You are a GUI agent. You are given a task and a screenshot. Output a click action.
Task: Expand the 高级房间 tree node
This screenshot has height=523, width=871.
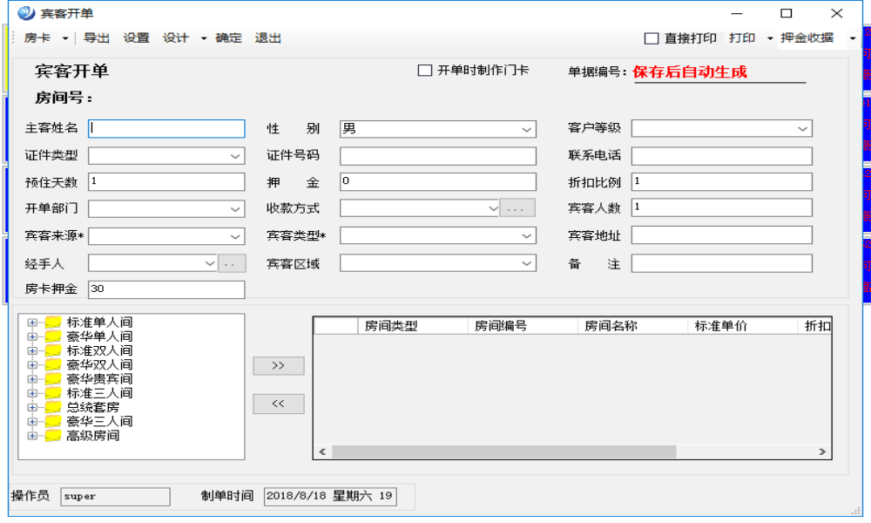[32, 436]
